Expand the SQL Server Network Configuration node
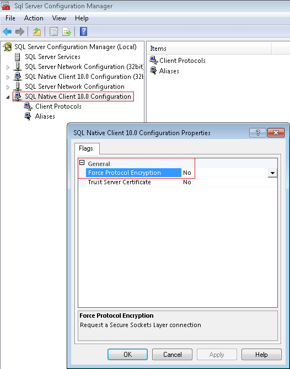Image resolution: width=290 pixels, height=369 pixels. [x=8, y=87]
